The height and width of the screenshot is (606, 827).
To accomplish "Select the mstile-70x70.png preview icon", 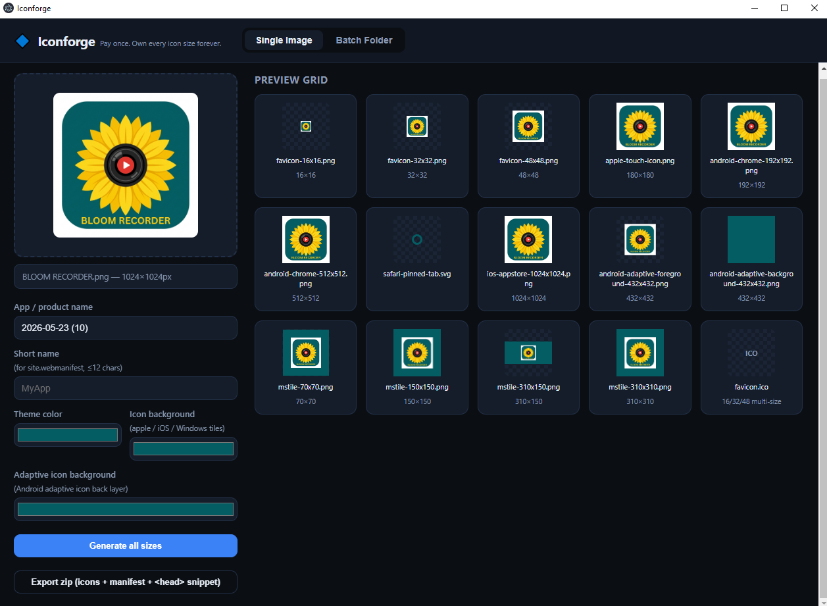I will click(306, 353).
